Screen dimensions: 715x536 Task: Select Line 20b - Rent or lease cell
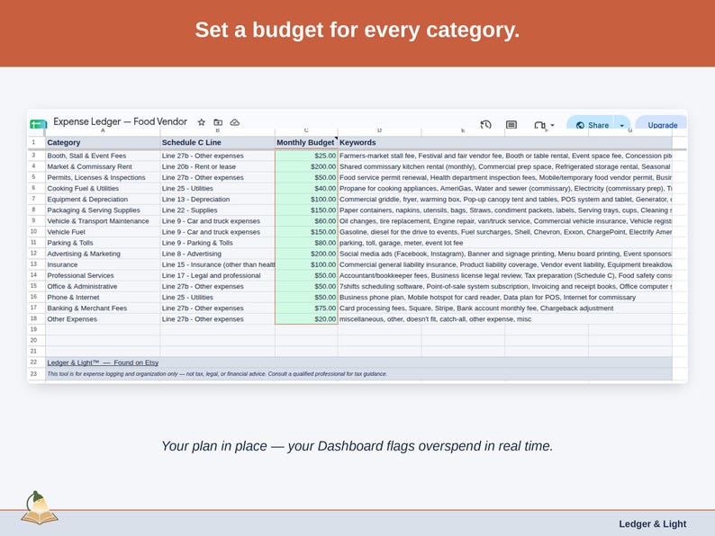coord(218,166)
